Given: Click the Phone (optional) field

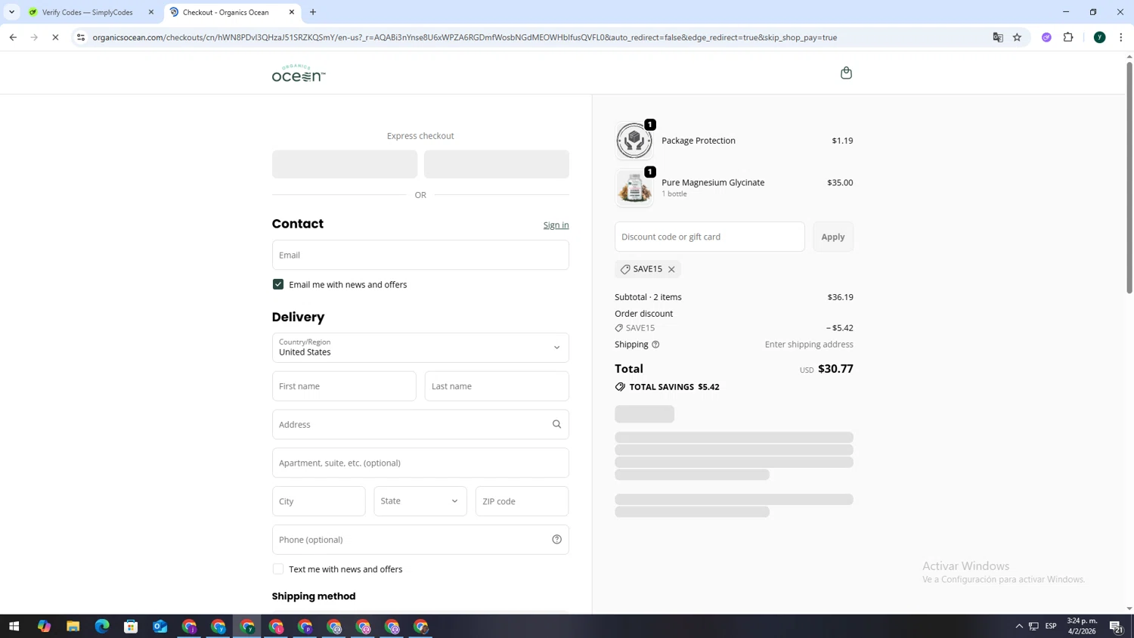Looking at the screenshot, I should click(420, 540).
